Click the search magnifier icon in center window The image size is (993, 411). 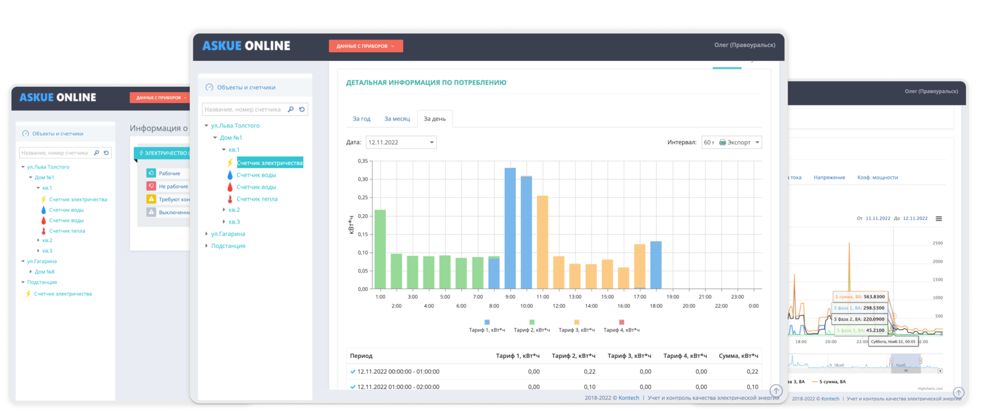[x=290, y=109]
